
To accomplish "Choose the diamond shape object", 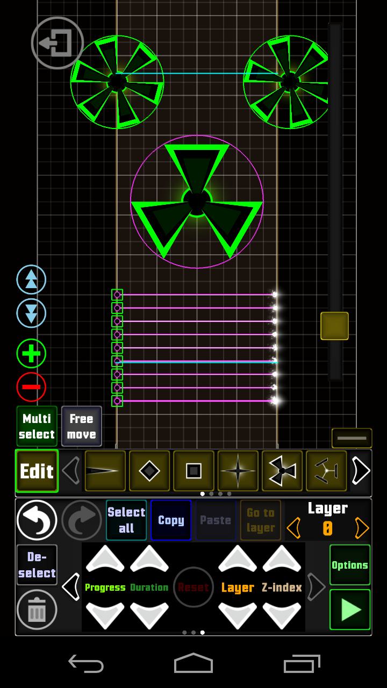I will tap(149, 471).
